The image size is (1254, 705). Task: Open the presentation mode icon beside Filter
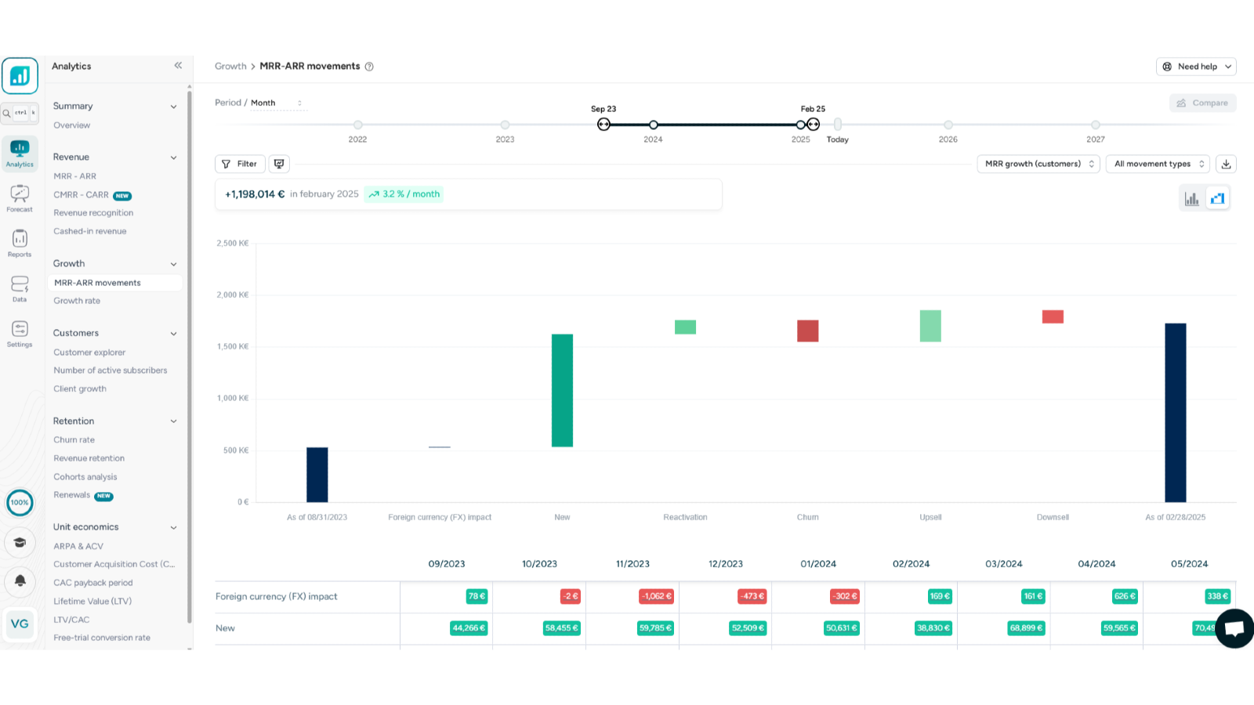(x=279, y=164)
